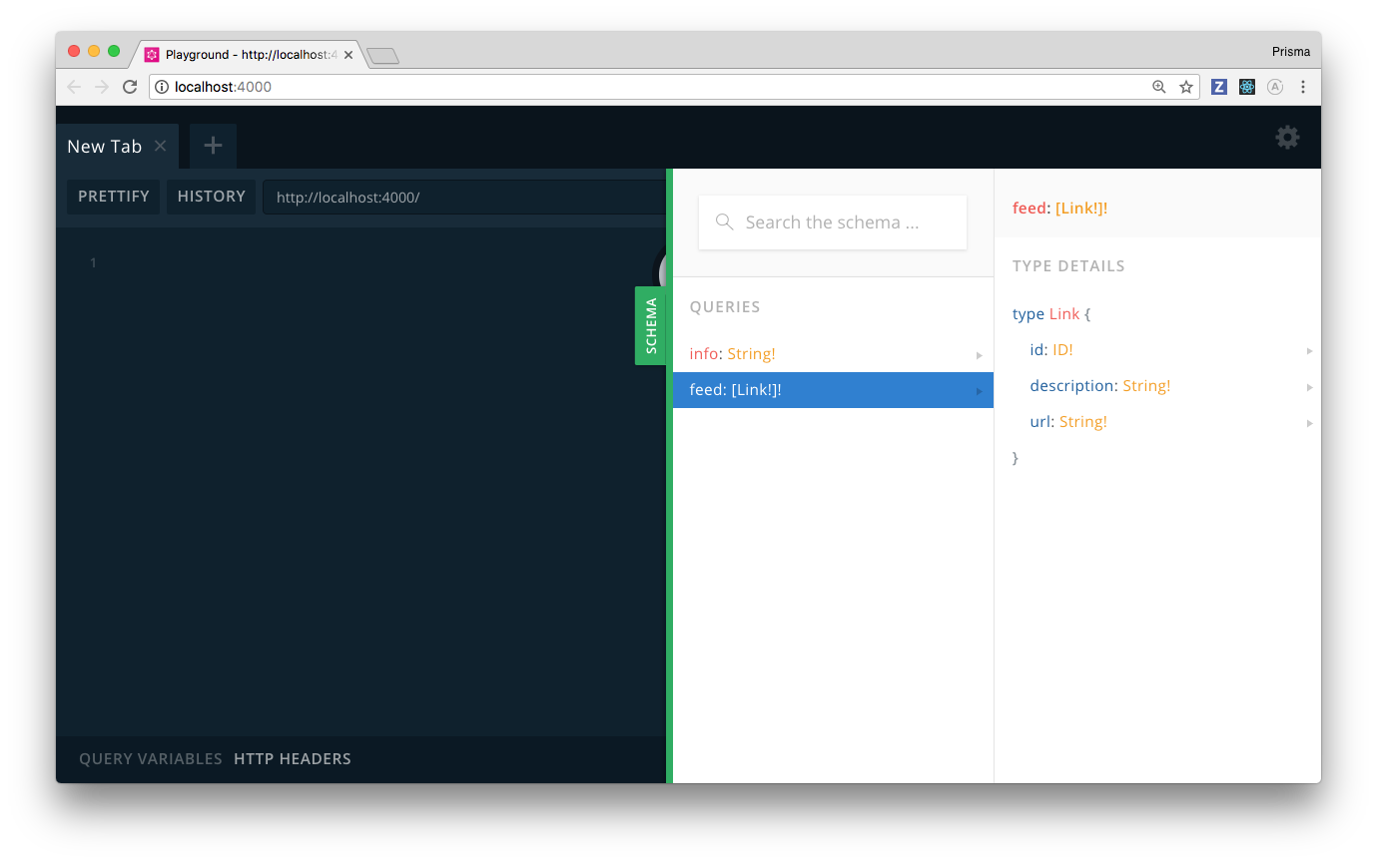Click the PRETTIFY button
This screenshot has height=863, width=1377.
(114, 197)
